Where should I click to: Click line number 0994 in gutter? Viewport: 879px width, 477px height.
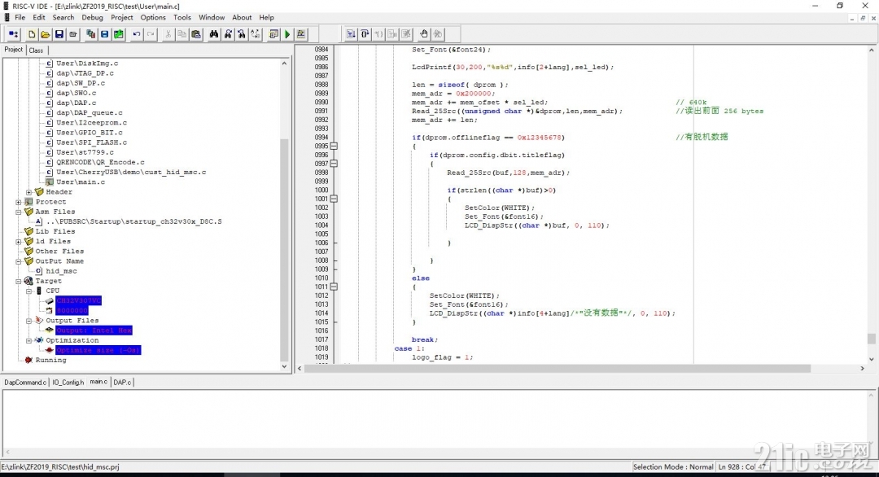tap(321, 138)
